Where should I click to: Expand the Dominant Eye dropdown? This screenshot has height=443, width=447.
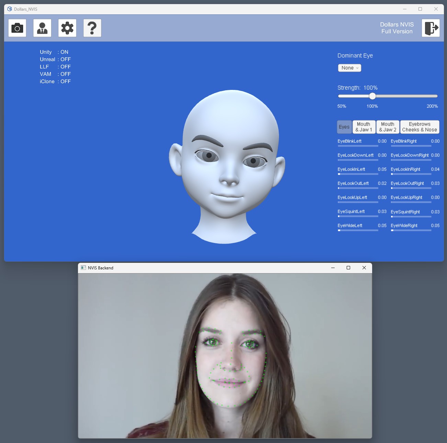pyautogui.click(x=349, y=68)
